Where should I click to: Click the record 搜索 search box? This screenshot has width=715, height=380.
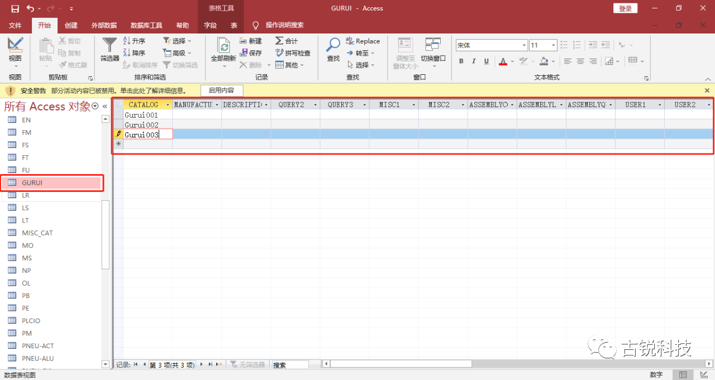290,364
